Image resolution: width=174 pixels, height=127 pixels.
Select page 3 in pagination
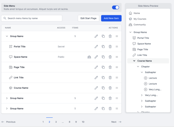pos(56,122)
